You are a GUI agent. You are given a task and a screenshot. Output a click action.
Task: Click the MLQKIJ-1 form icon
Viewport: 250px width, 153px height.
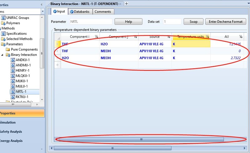[13, 76]
